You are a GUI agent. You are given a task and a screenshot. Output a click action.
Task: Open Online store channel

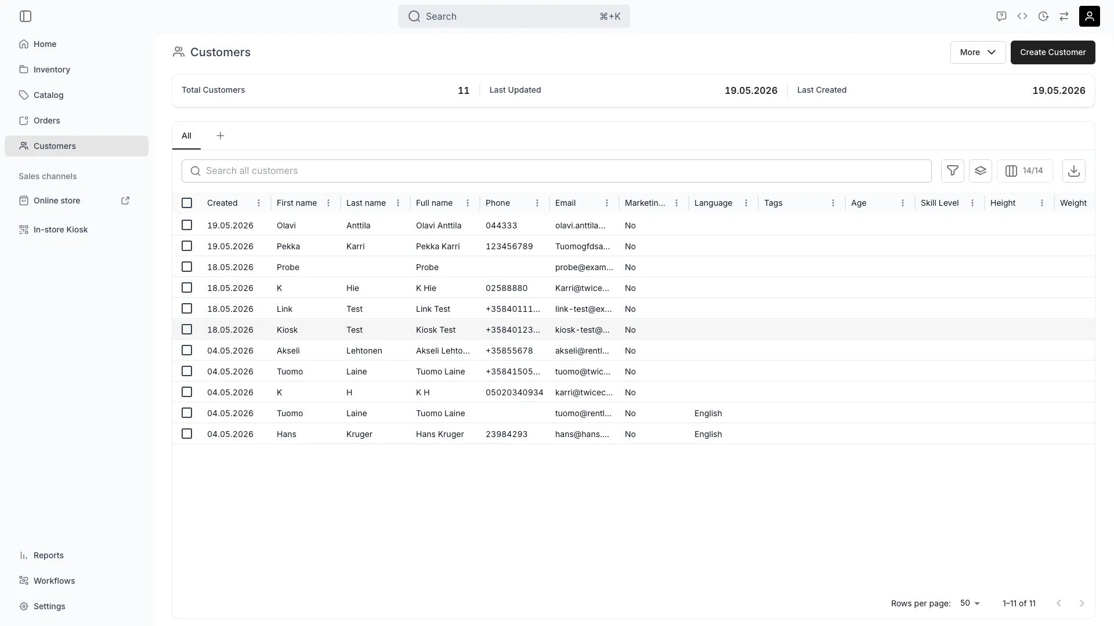click(57, 201)
